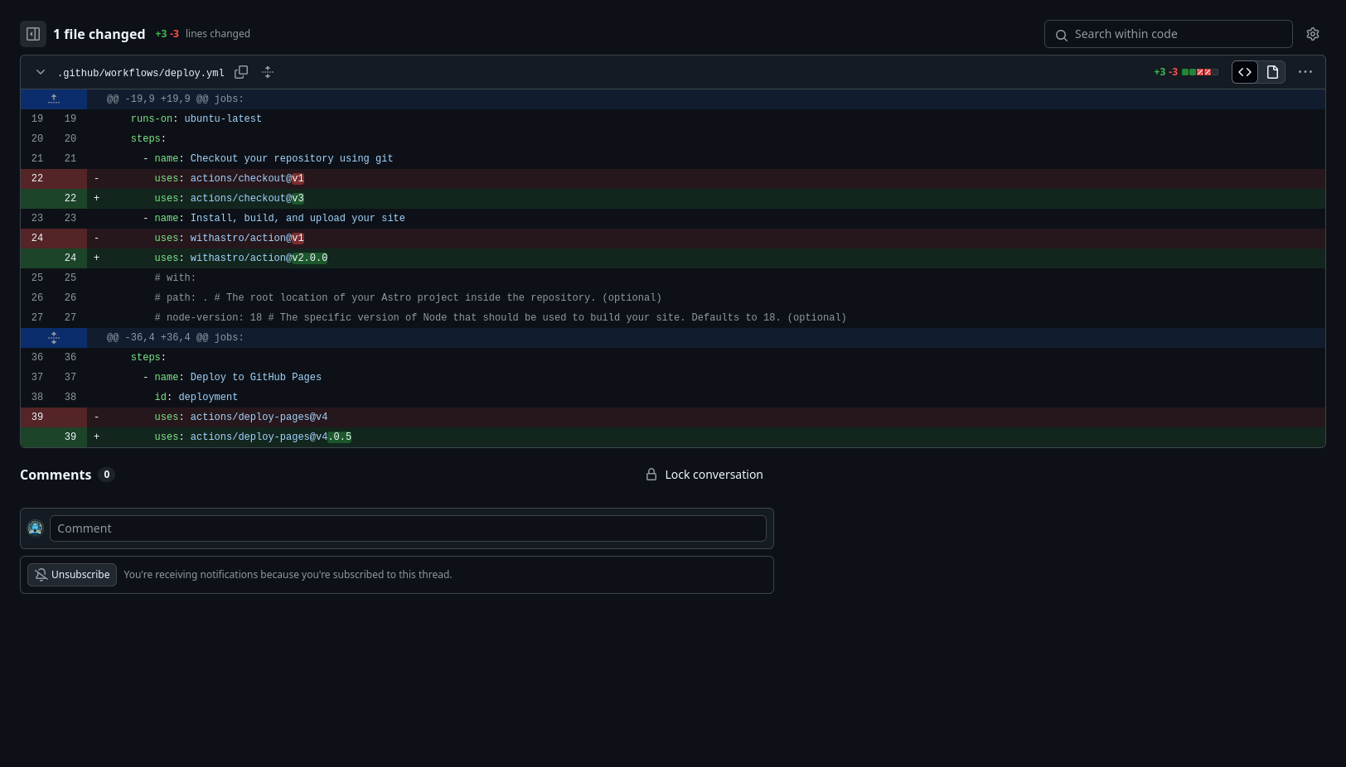
Task: Expand hidden lines above line 19
Action: tap(54, 99)
